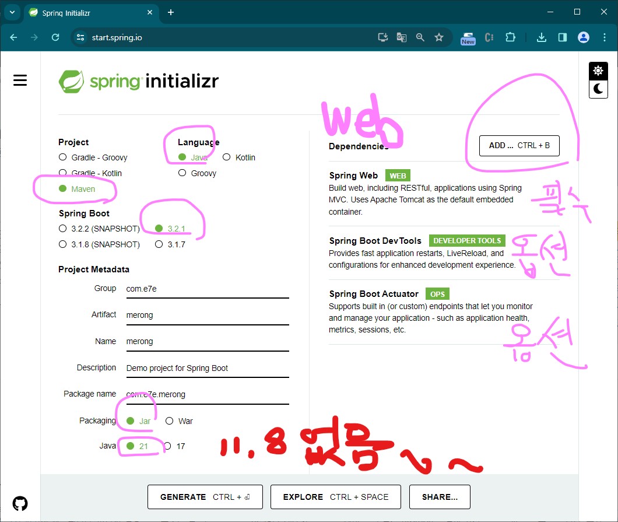Screen dimensions: 618x522
Task: Select Java version 21
Action: coord(137,446)
